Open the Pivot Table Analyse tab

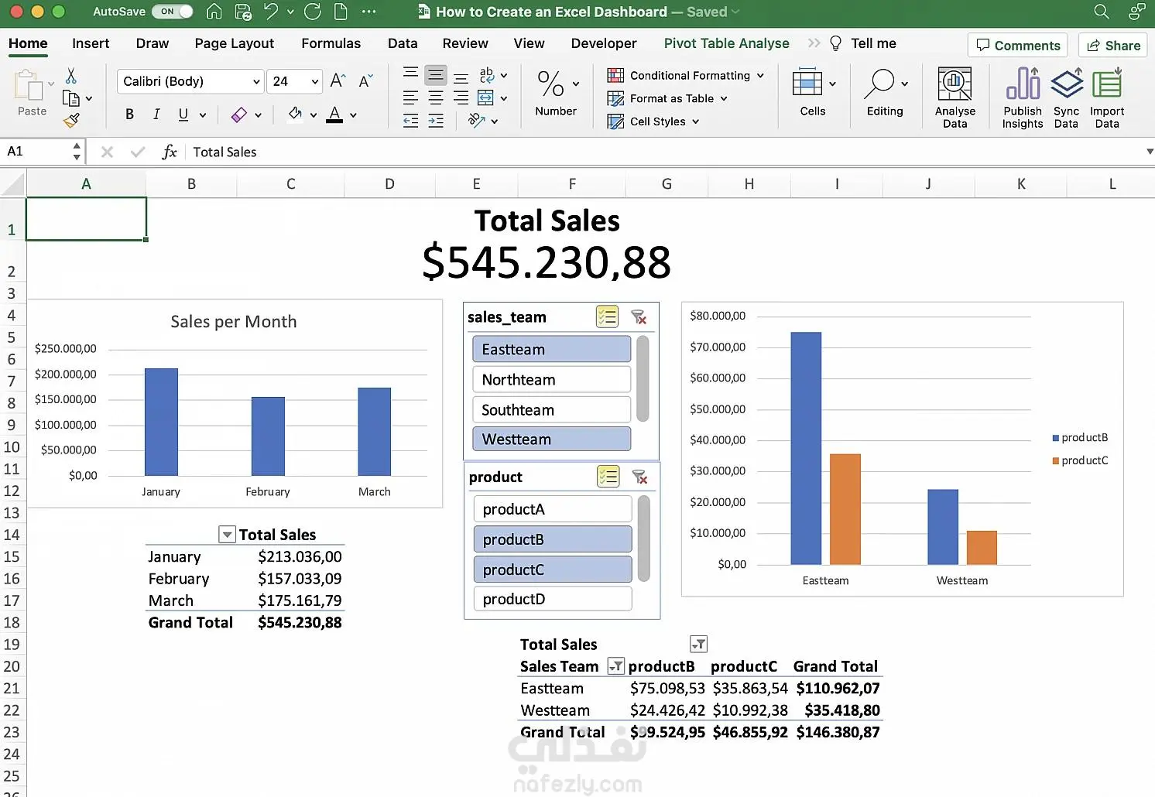point(727,43)
